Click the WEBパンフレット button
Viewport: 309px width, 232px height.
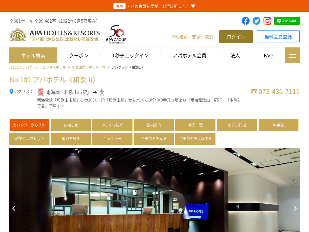tap(29, 139)
